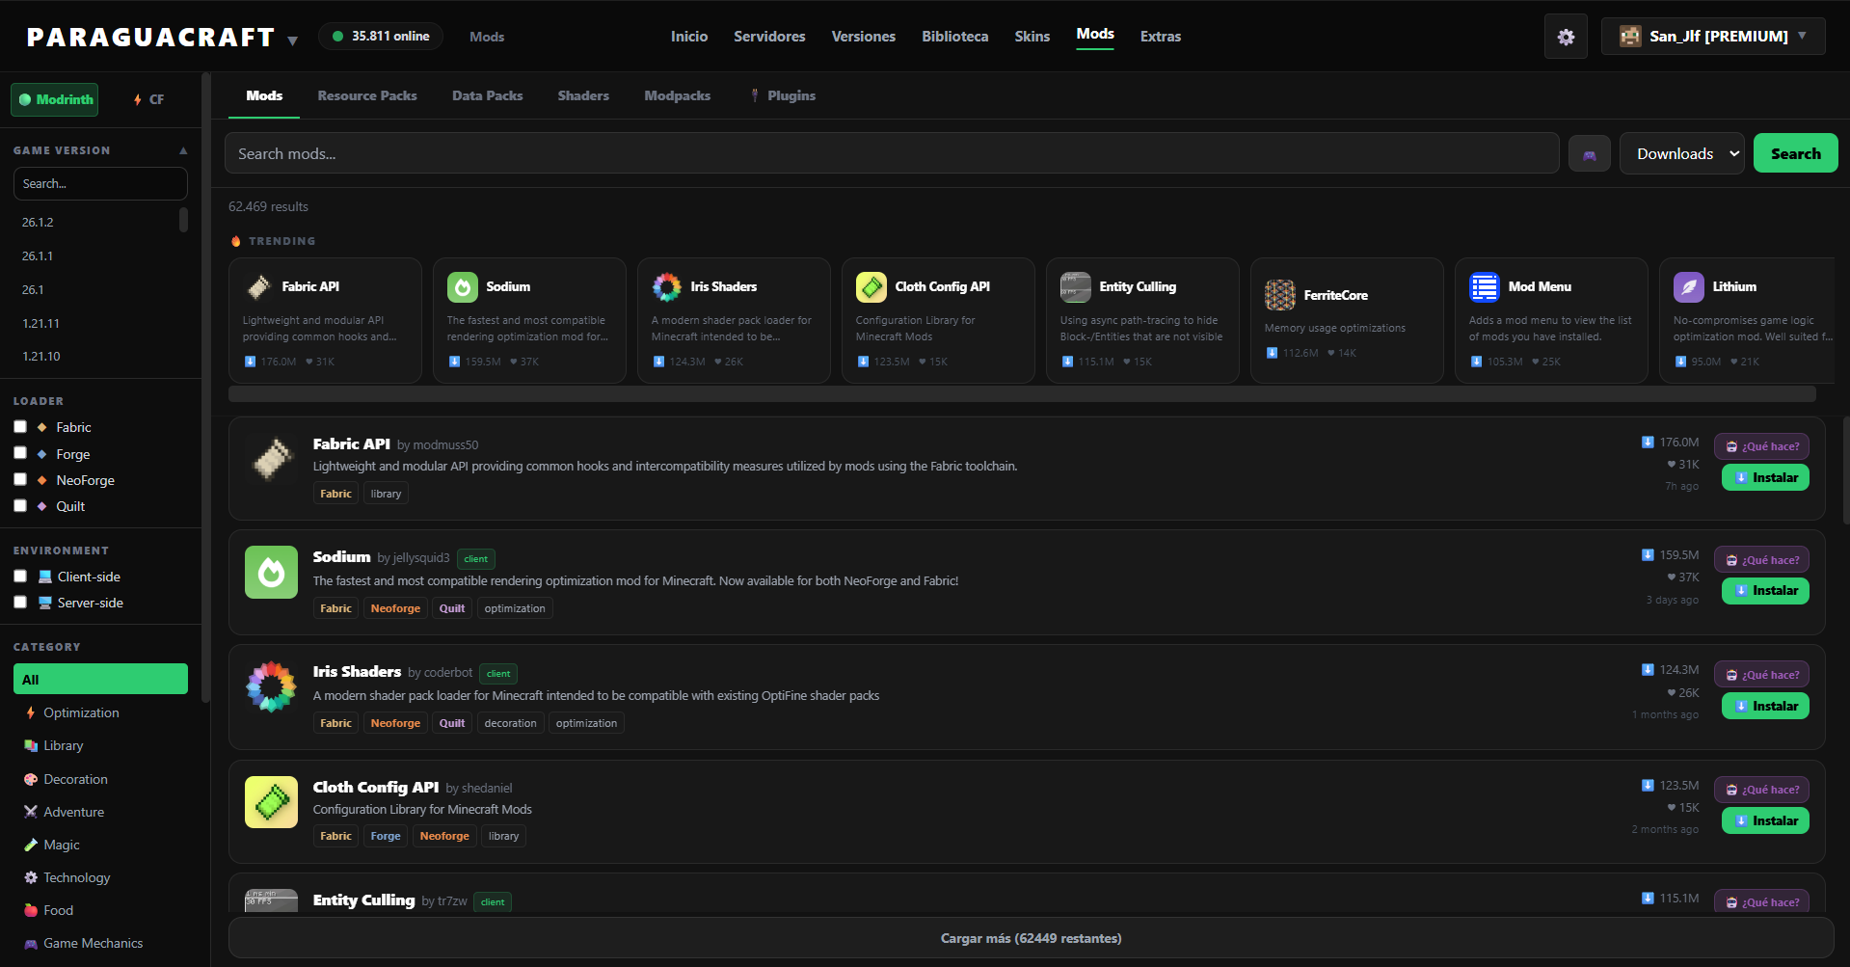Open FerriteCore trending card icon
The height and width of the screenshot is (967, 1850).
[1280, 295]
